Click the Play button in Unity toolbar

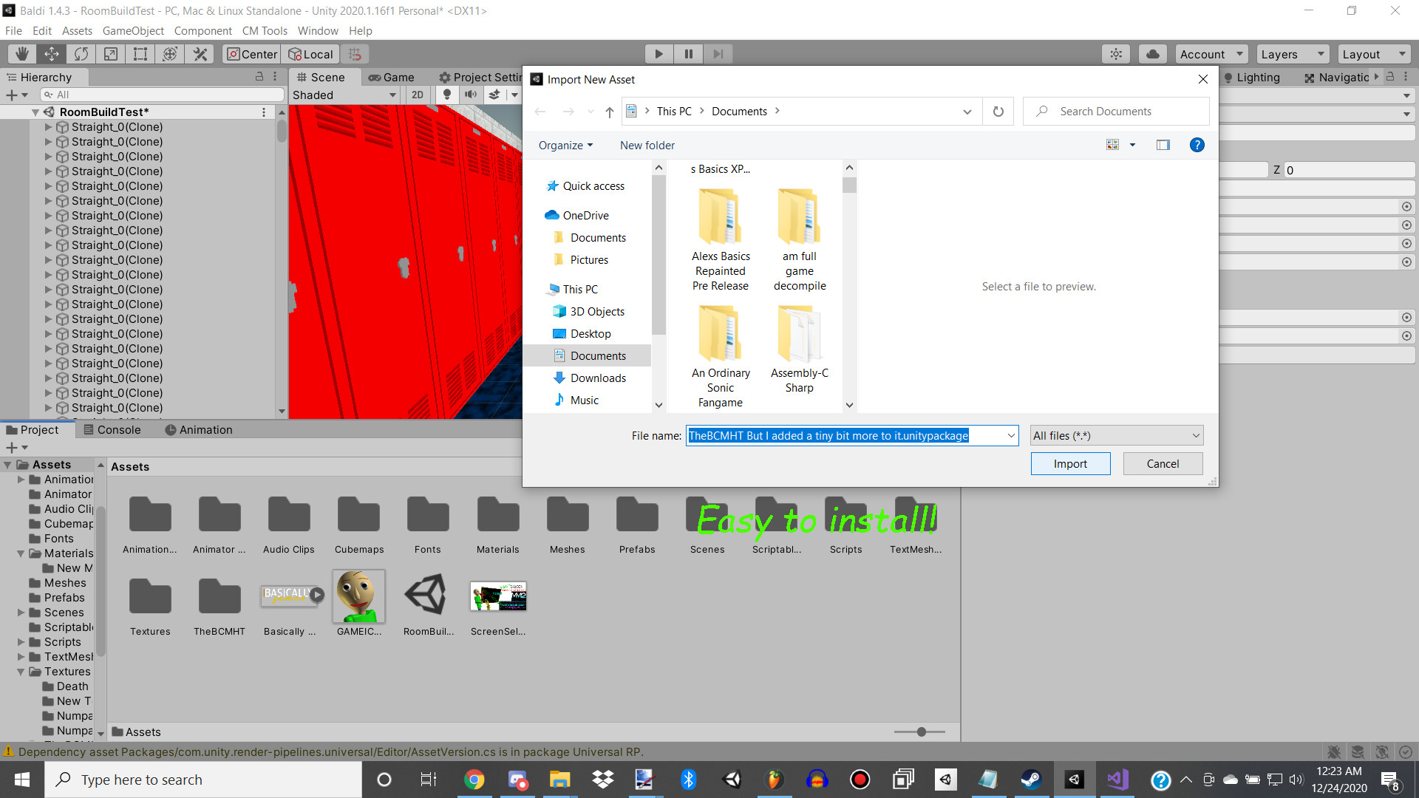[x=658, y=54]
